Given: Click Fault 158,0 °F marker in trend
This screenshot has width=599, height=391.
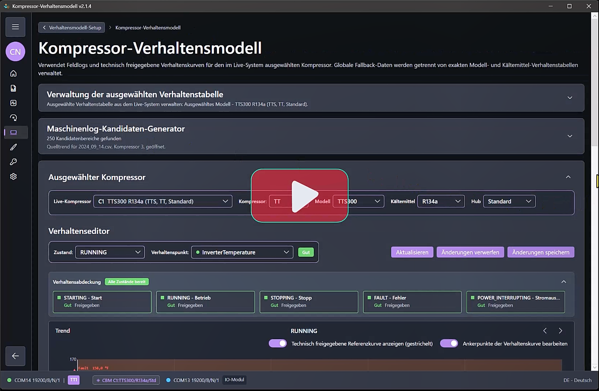Looking at the screenshot, I should pos(93,368).
